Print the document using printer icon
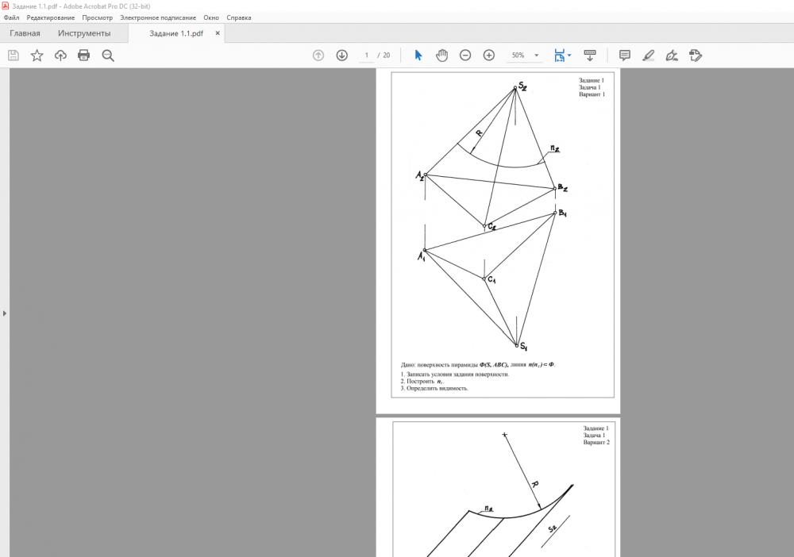Viewport: 794px width, 557px height. [83, 56]
